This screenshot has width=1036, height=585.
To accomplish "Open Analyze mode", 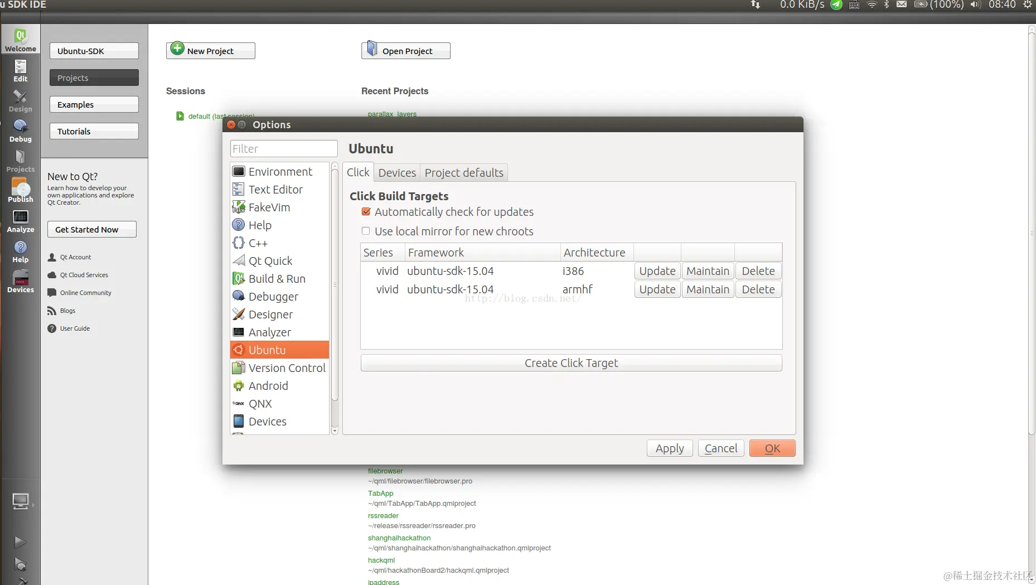I will (x=21, y=221).
